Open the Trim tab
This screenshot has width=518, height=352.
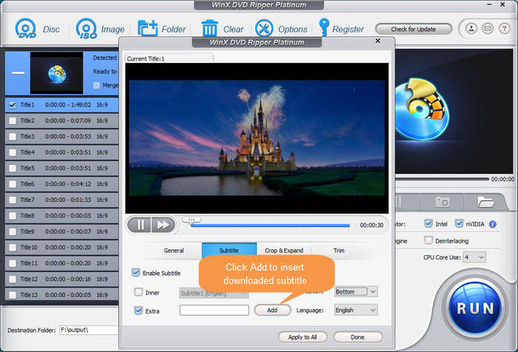(339, 250)
